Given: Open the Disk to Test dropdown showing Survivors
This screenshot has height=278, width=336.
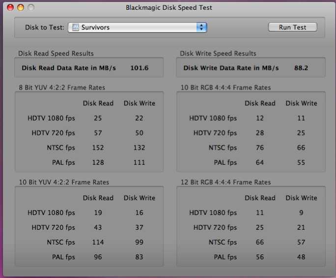Looking at the screenshot, I should click(x=138, y=27).
